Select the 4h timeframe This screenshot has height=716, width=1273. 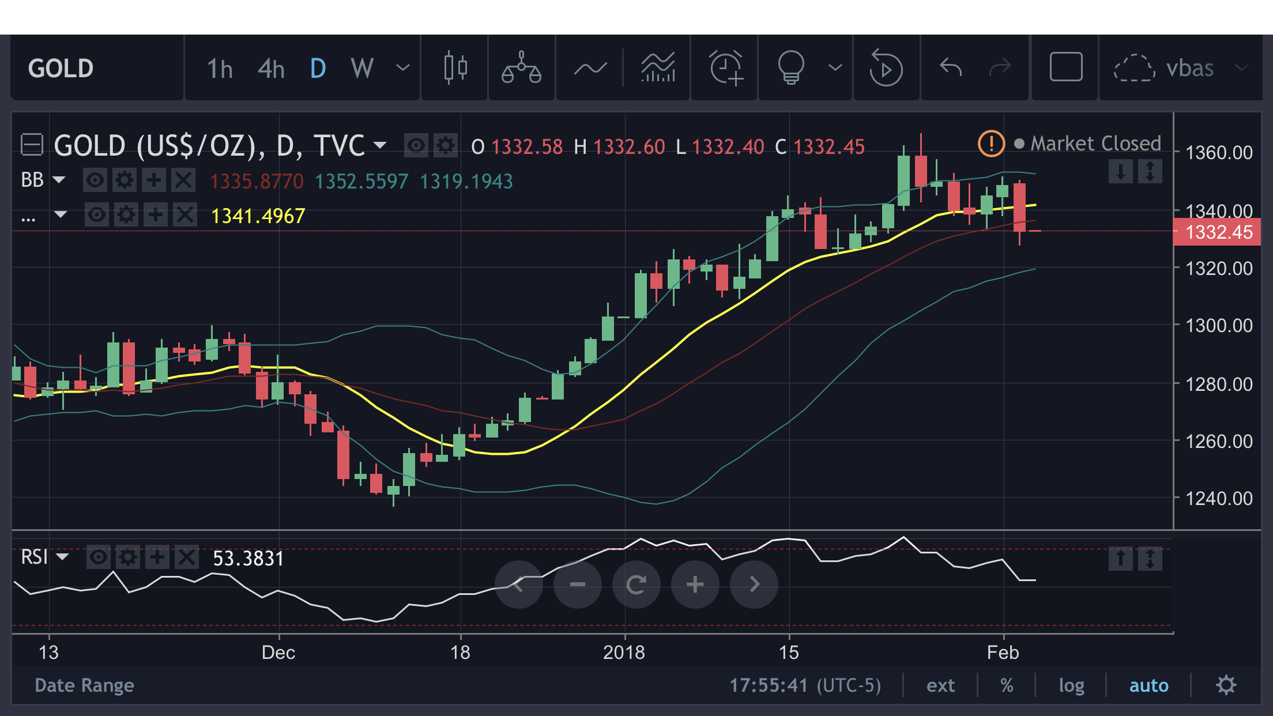pos(271,69)
